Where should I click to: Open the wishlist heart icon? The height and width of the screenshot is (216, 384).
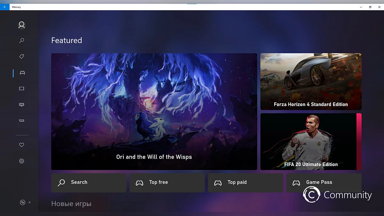pos(21,145)
